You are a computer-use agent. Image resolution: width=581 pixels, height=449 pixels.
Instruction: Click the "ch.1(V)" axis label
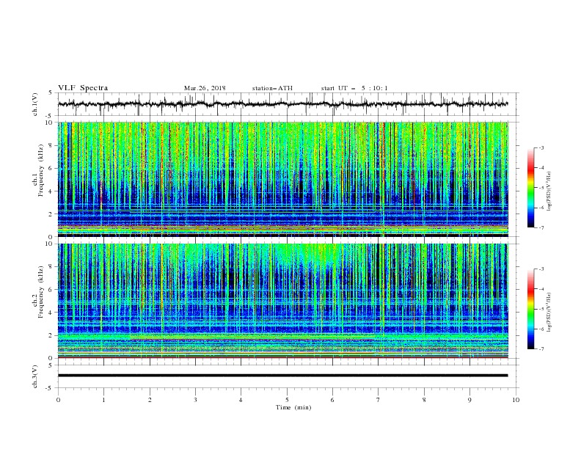pyautogui.click(x=34, y=104)
